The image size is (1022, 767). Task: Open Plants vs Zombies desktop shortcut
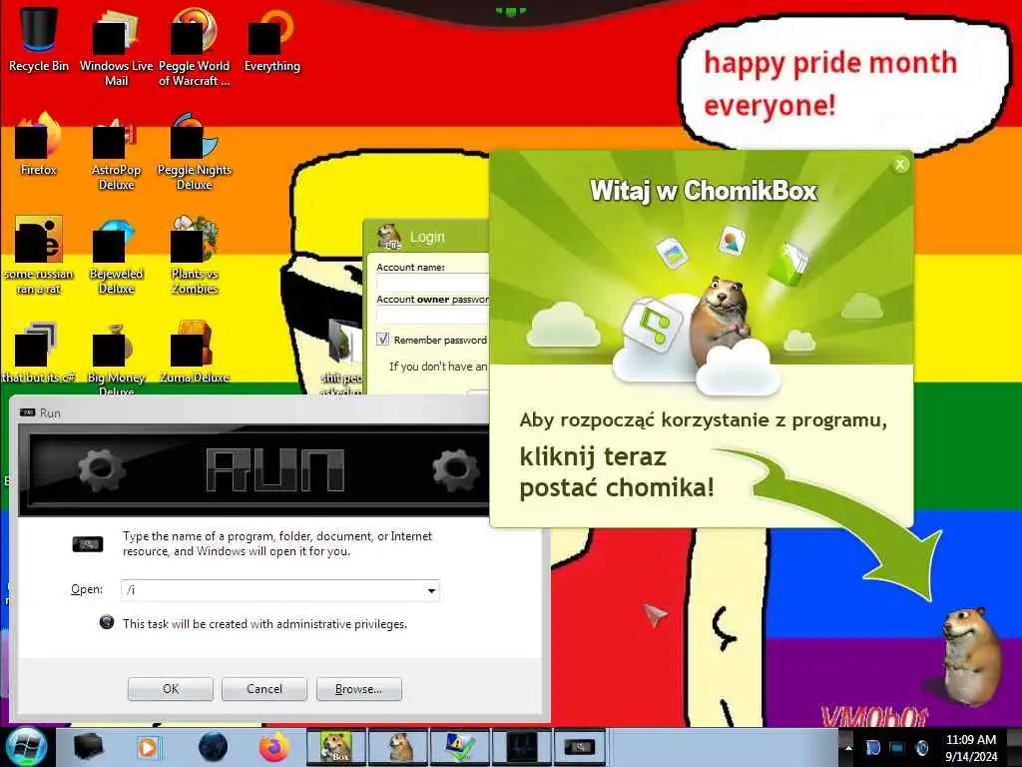pyautogui.click(x=195, y=255)
